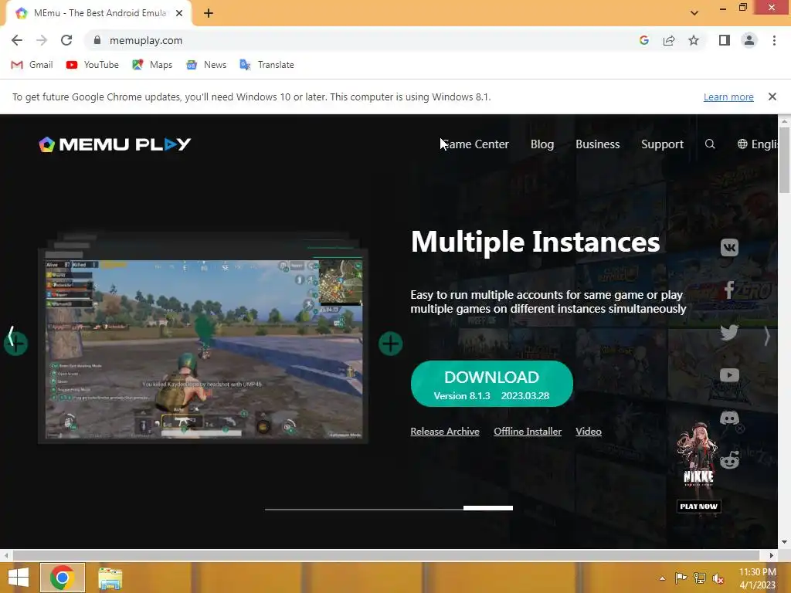
Task: Click the Chrome back arrow
Action: (17, 40)
